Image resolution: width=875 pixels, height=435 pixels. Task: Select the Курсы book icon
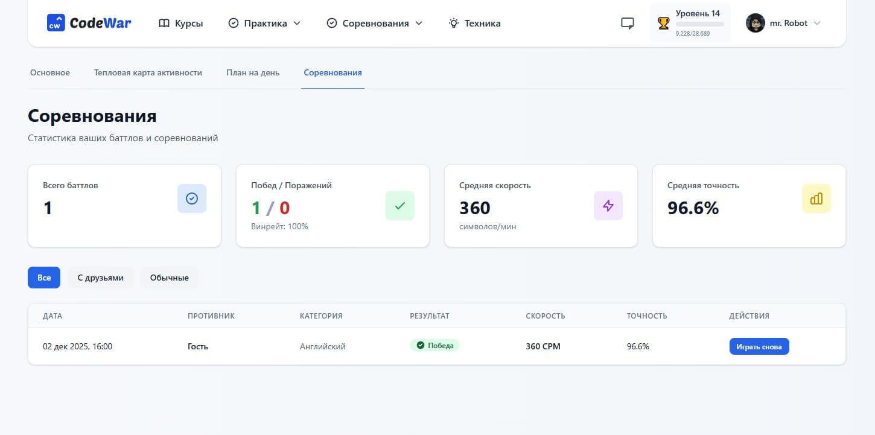[x=163, y=23]
